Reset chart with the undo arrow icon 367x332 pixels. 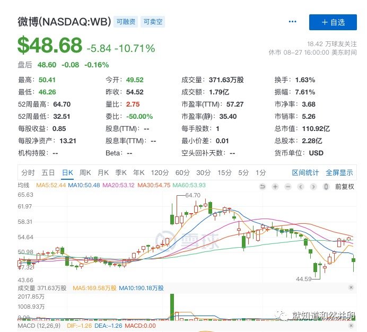point(263,187)
